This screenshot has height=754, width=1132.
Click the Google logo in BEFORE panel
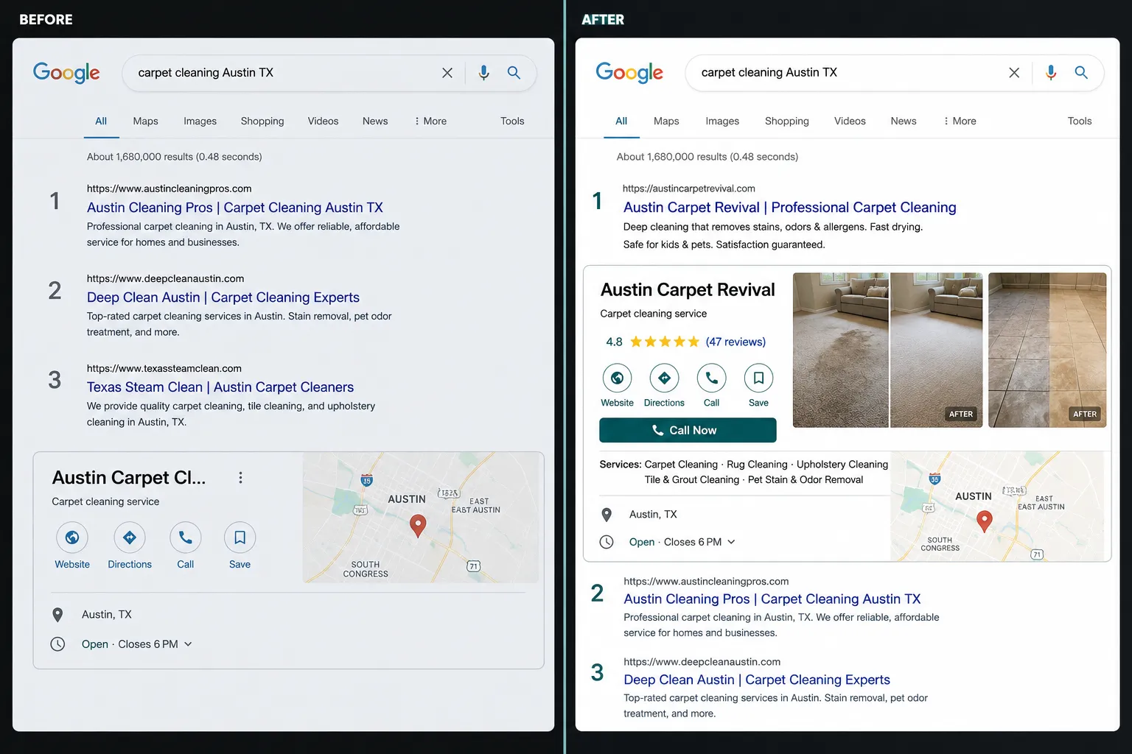coord(66,73)
